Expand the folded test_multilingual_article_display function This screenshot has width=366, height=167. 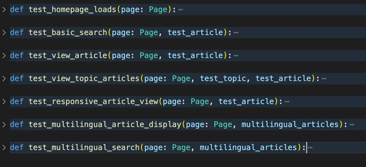(4, 125)
